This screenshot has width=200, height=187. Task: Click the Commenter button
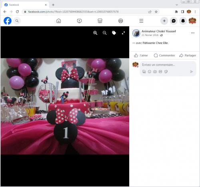coord(164,56)
